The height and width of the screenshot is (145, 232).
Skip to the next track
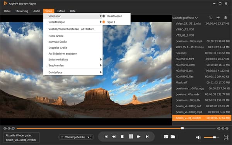pyautogui.click(x=147, y=137)
